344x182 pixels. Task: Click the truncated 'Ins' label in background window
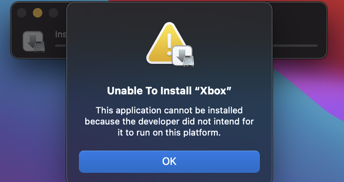point(61,34)
